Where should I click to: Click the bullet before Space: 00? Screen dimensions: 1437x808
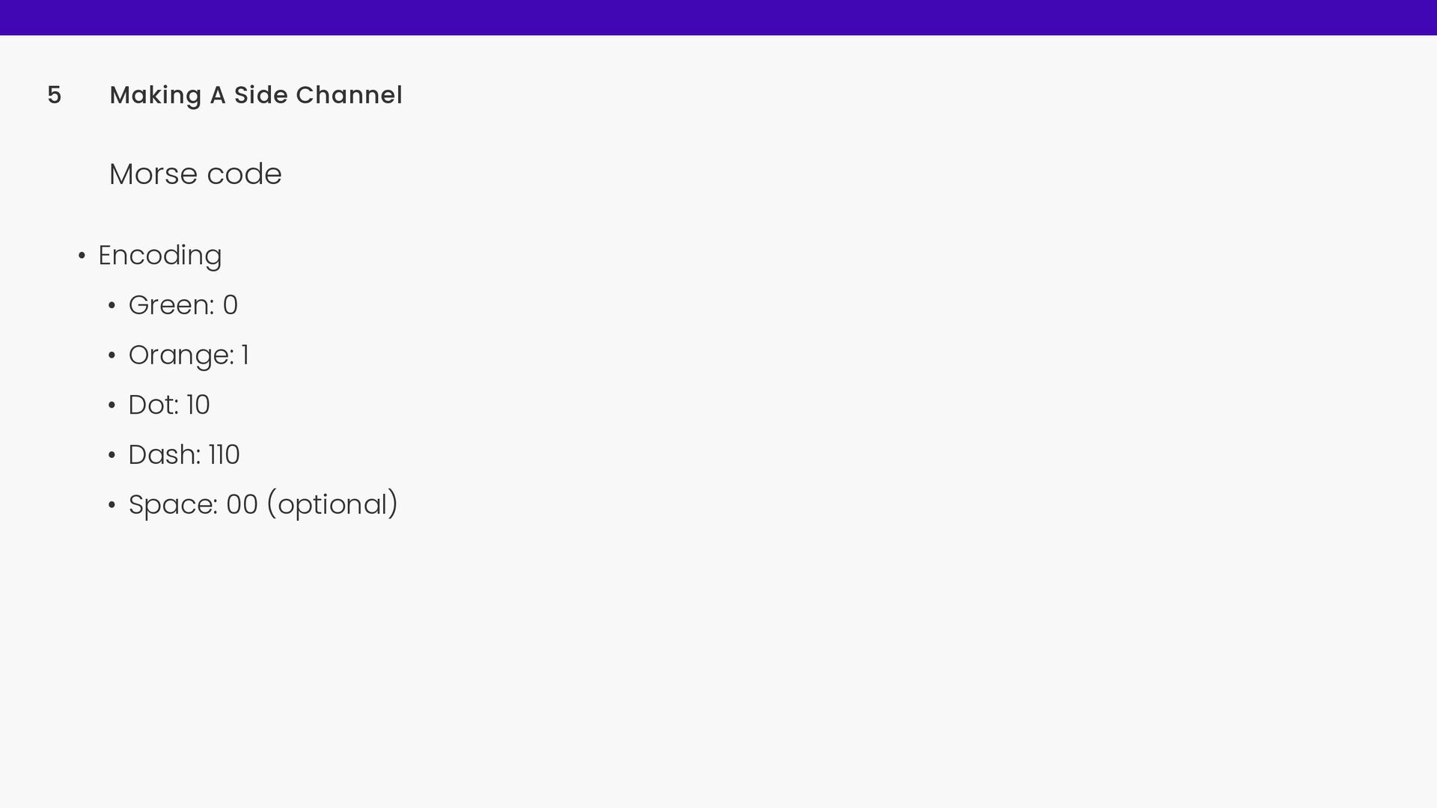pos(112,506)
